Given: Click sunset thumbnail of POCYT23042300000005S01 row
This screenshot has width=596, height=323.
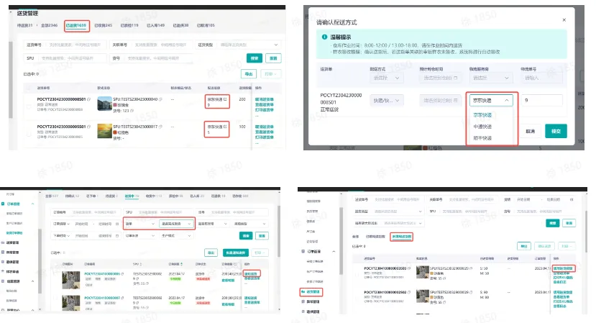Looking at the screenshot, I should (104, 131).
